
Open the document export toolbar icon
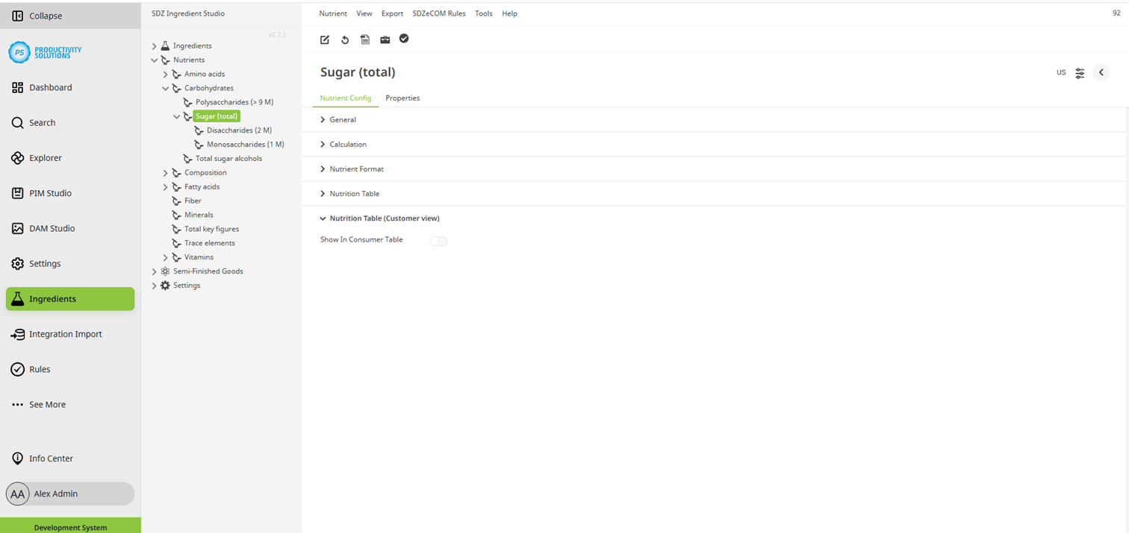(x=364, y=40)
